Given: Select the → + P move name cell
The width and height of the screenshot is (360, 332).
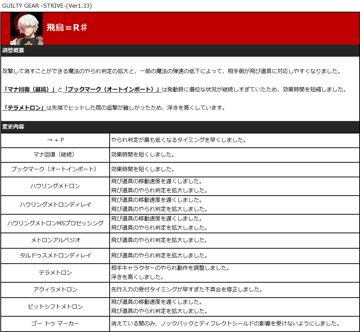Looking at the screenshot, I should coord(55,140).
